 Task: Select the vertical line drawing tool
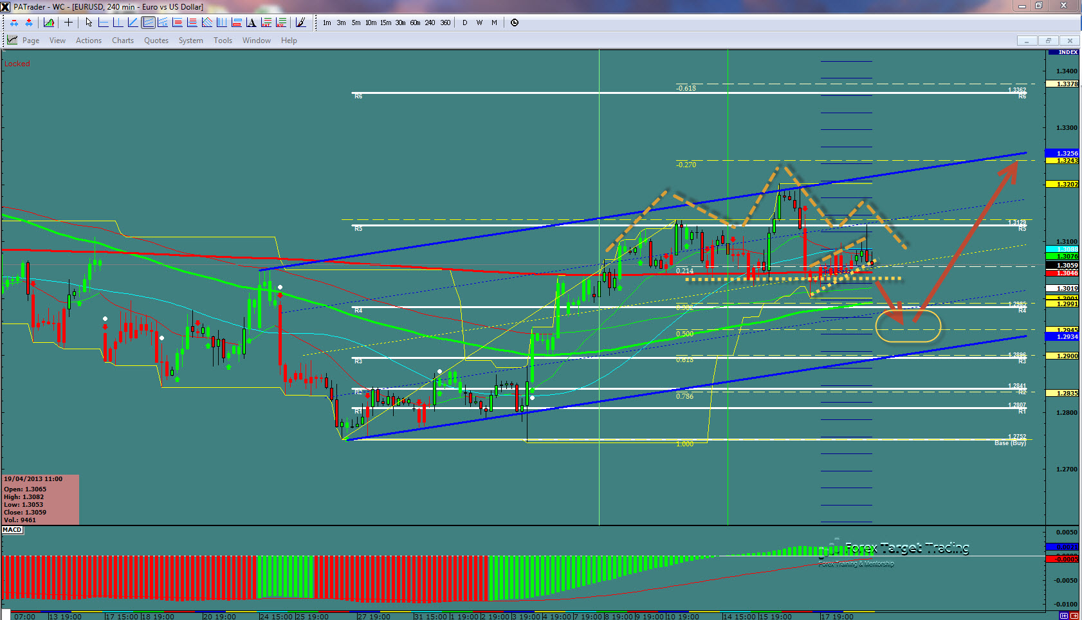click(x=118, y=23)
